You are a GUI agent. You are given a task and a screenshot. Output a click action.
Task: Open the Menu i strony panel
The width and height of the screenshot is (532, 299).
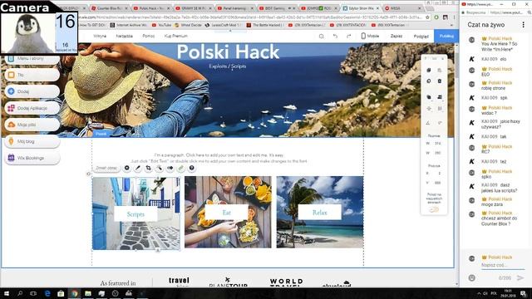coord(32,59)
